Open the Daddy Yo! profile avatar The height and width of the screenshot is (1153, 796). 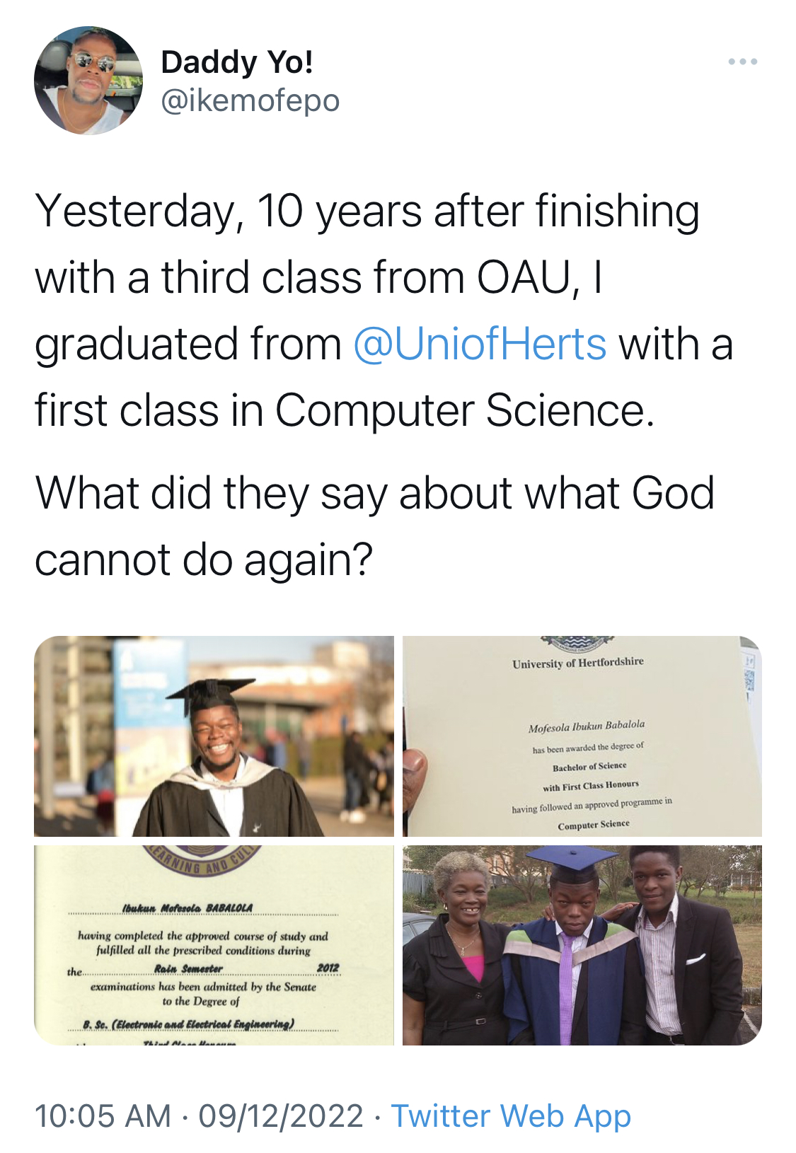pyautogui.click(x=88, y=81)
